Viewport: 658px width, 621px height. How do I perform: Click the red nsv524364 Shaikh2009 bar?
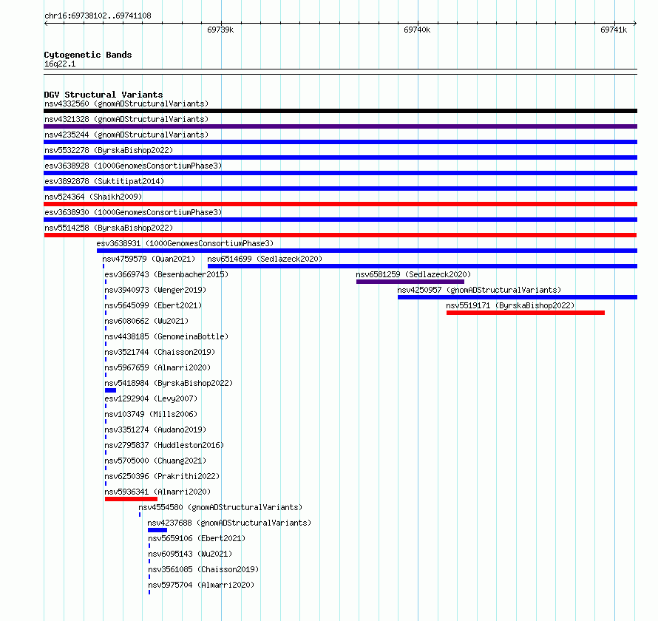[340, 204]
